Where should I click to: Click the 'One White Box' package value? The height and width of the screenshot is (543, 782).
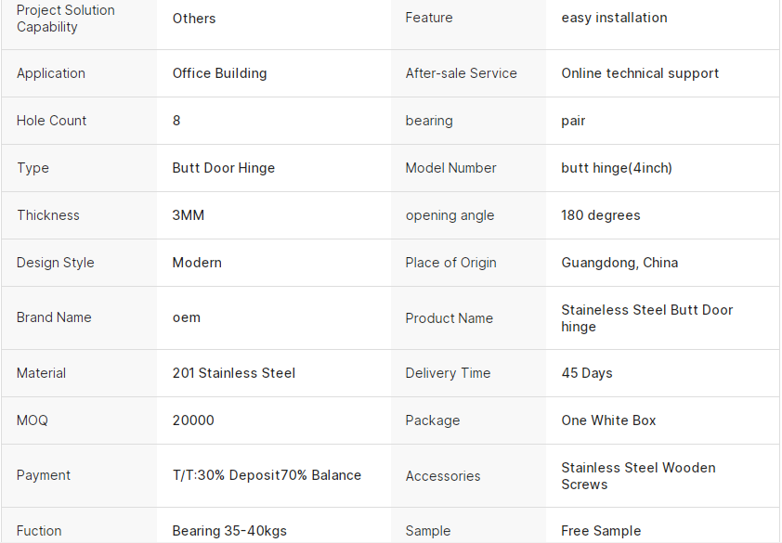[608, 420]
